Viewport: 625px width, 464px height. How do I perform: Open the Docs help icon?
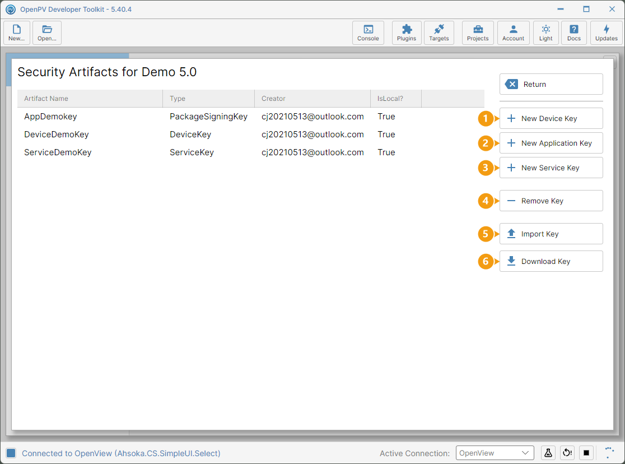coord(574,33)
